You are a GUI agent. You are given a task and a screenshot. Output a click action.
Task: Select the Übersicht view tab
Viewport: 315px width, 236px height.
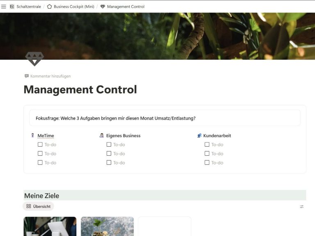click(38, 206)
